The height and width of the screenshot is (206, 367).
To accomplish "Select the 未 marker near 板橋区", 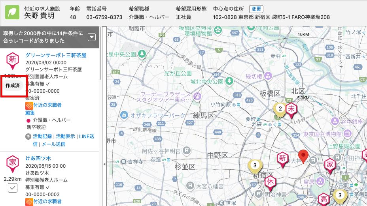I will coord(291,109).
